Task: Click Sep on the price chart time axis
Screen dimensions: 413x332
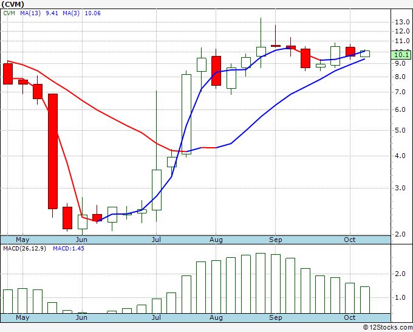Action: pyautogui.click(x=276, y=240)
